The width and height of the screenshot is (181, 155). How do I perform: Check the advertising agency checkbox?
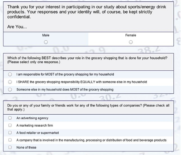(10, 118)
